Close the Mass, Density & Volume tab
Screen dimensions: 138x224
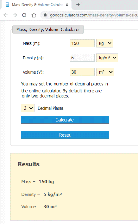[x=67, y=5]
